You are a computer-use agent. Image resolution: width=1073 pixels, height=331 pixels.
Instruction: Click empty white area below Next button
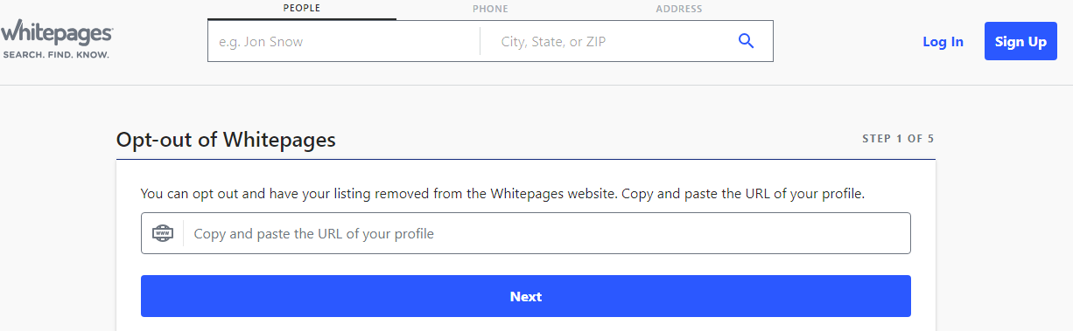[526, 324]
